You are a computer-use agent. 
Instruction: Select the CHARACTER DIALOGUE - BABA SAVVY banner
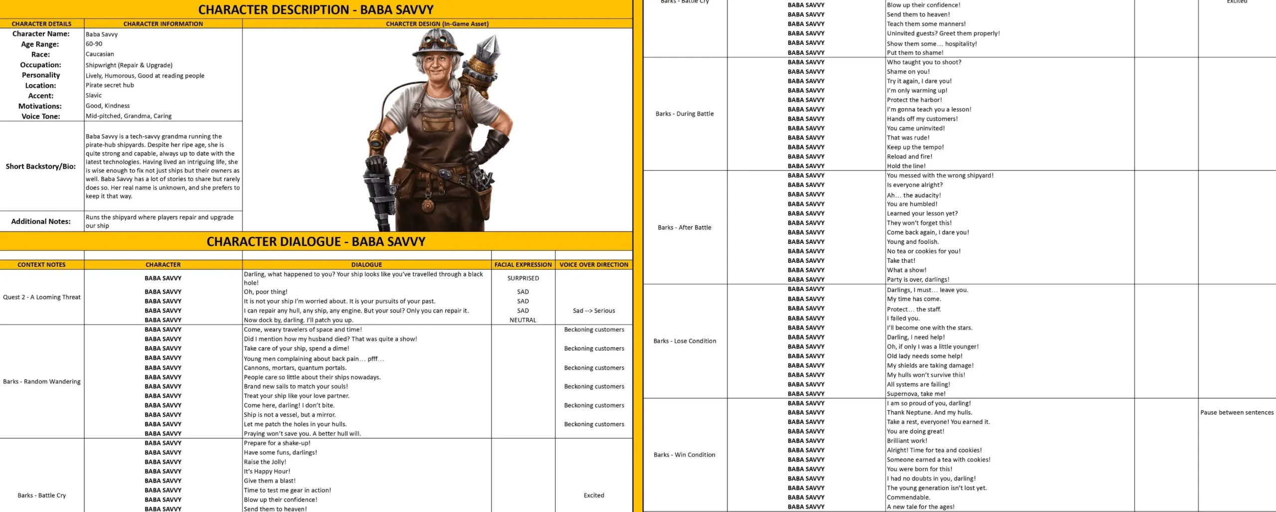(316, 242)
